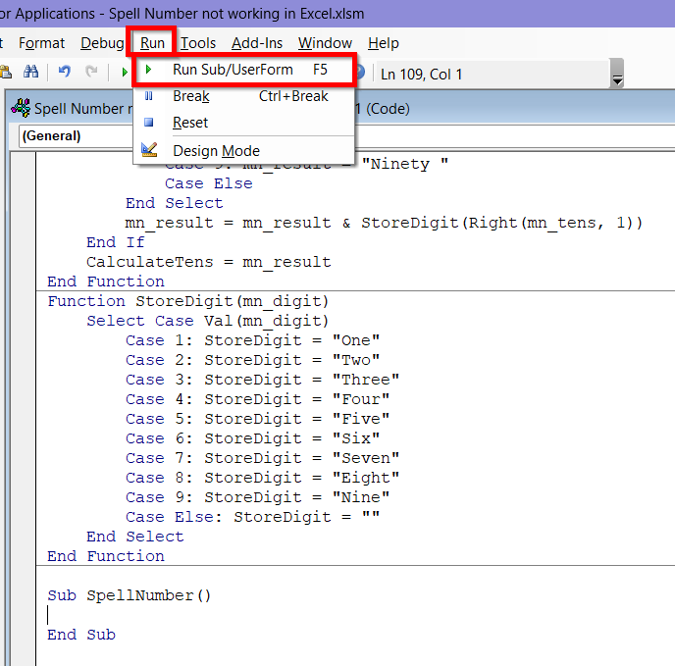Open the Format menu
This screenshot has width=675, height=666.
[42, 43]
